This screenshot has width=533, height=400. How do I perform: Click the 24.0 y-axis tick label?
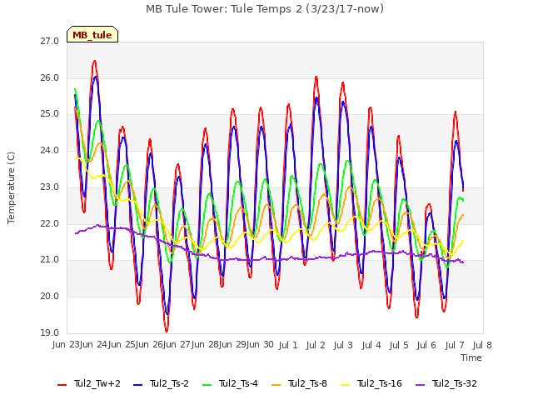[50, 150]
